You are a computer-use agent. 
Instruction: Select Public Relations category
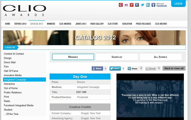(x=13, y=92)
